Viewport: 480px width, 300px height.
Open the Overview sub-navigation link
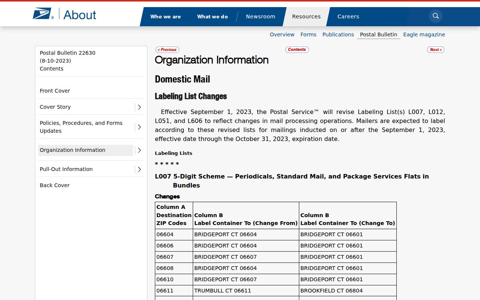tap(282, 34)
